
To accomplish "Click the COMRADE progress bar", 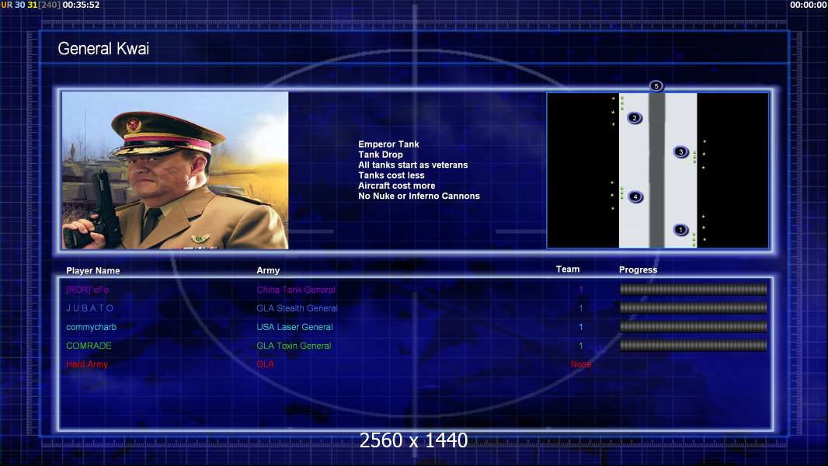I will tap(693, 346).
